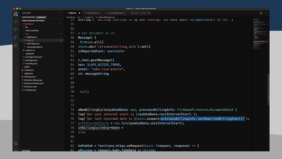Open package.json from the file tree
The image size is (282, 159).
click(x=31, y=60)
